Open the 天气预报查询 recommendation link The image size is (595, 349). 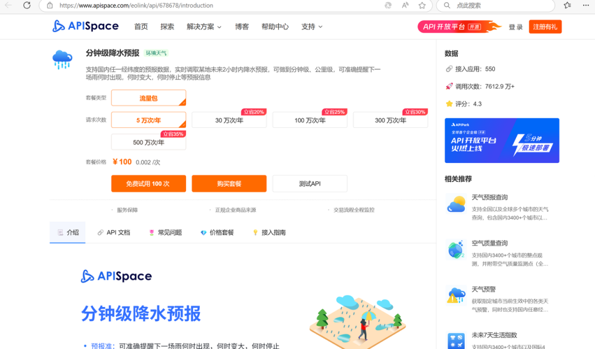489,197
